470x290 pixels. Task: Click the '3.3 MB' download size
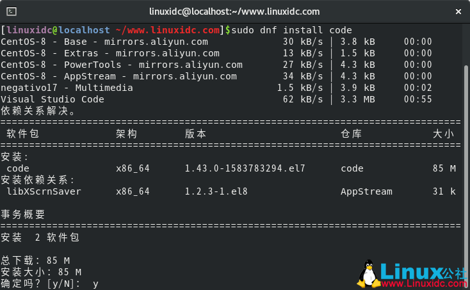coord(357,99)
